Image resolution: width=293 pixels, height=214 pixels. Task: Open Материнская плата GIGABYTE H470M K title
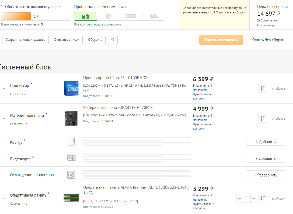tap(118, 108)
